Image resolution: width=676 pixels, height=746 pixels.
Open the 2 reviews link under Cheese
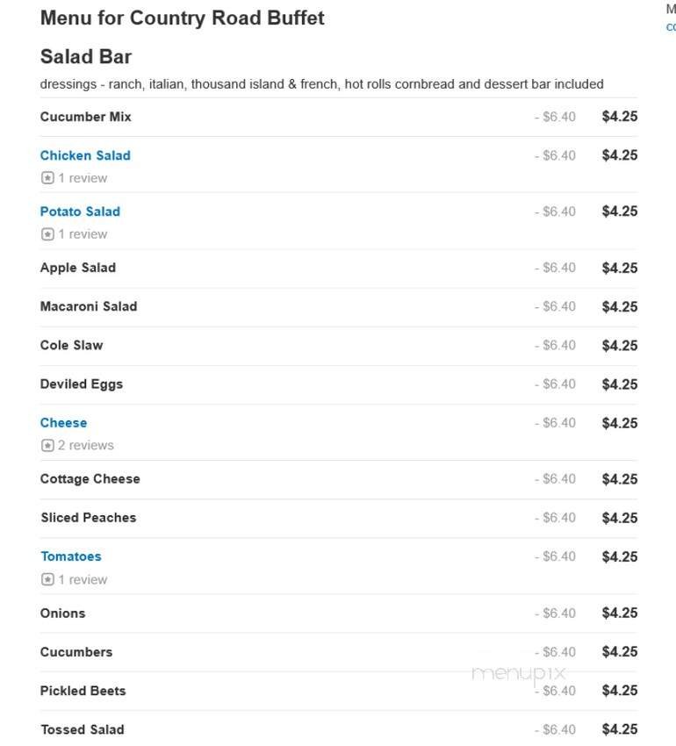tap(83, 445)
